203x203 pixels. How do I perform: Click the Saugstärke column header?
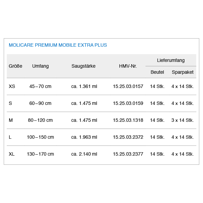click(84, 66)
